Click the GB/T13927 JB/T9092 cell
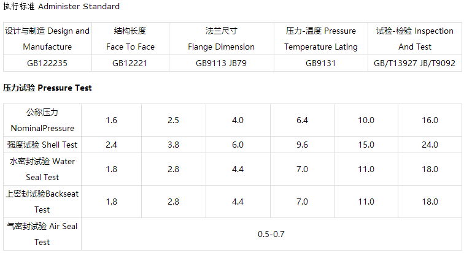Screen dimensions: 464x253 (x=414, y=63)
